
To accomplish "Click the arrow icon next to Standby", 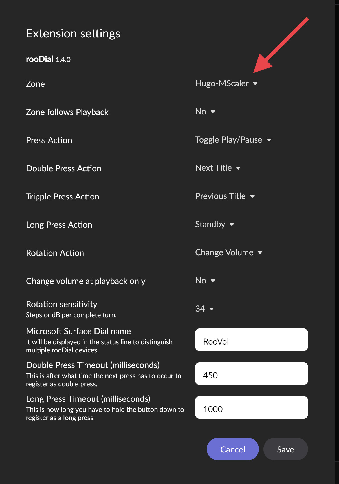I will [x=232, y=225].
